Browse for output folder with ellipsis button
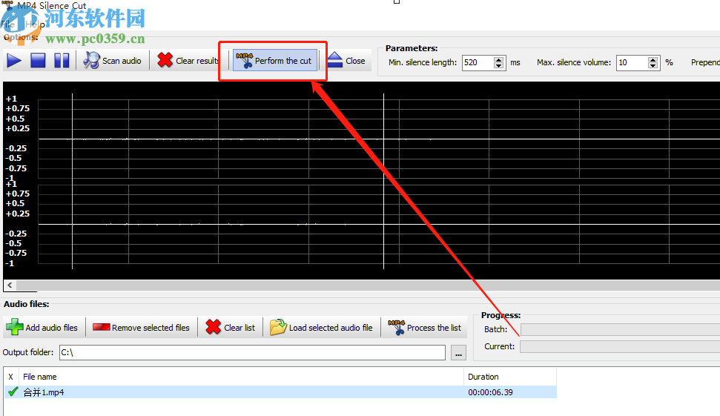Viewport: 720px width, 416px height. click(458, 353)
